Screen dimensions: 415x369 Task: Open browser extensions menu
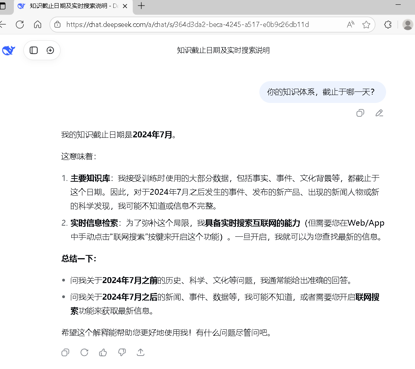pyautogui.click(x=388, y=25)
